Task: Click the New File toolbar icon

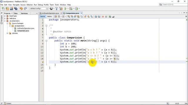Action: click(3, 8)
